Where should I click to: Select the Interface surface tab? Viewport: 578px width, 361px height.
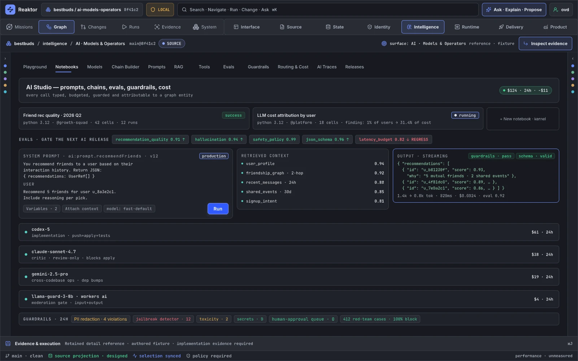coord(247,27)
